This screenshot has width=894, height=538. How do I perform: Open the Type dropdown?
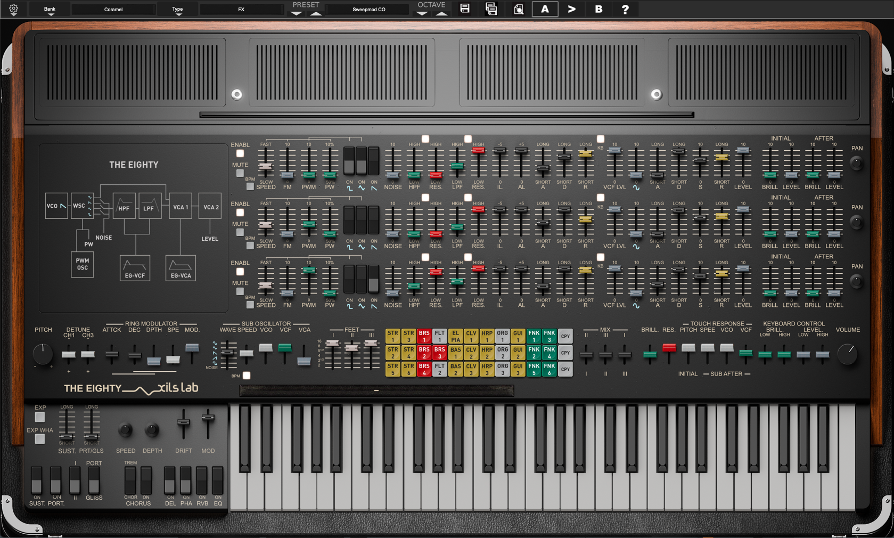[177, 9]
